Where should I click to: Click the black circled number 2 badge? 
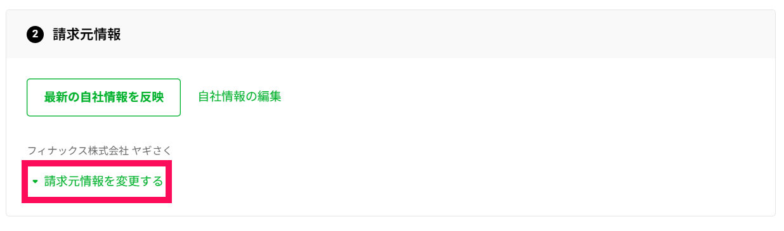point(35,34)
